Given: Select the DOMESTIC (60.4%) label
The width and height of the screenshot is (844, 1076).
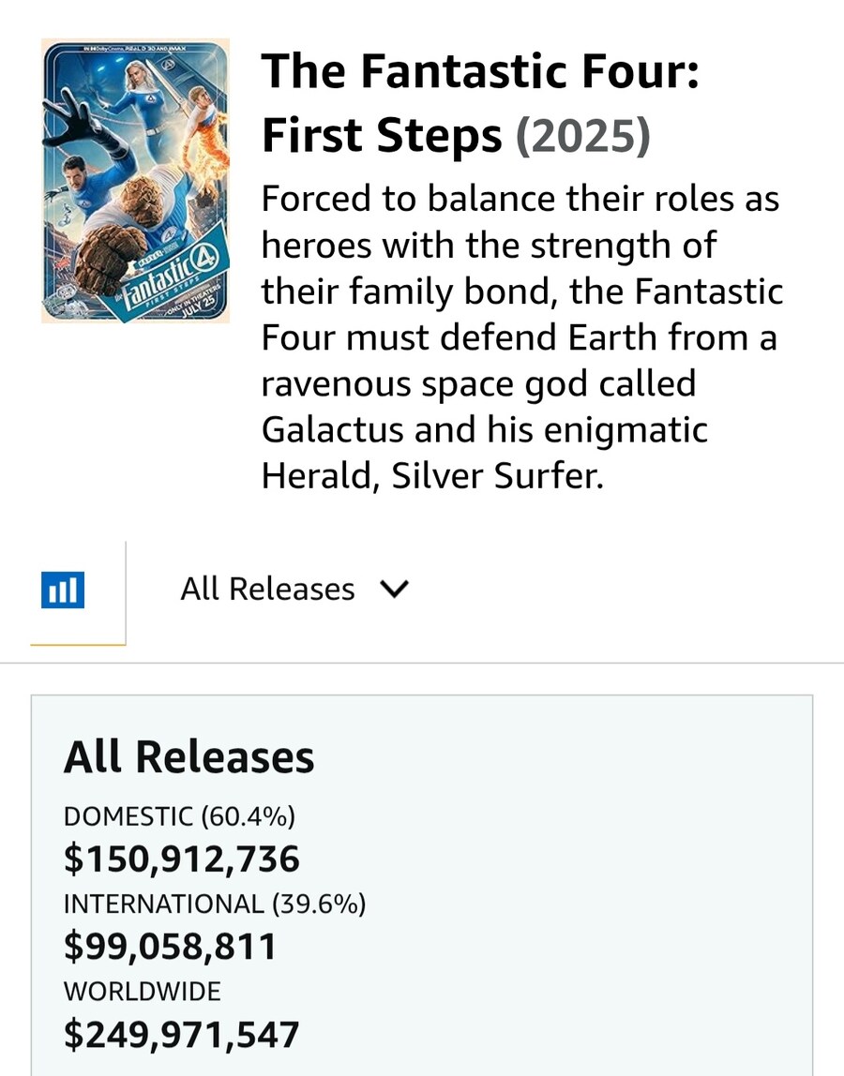Looking at the screenshot, I should click(x=180, y=815).
